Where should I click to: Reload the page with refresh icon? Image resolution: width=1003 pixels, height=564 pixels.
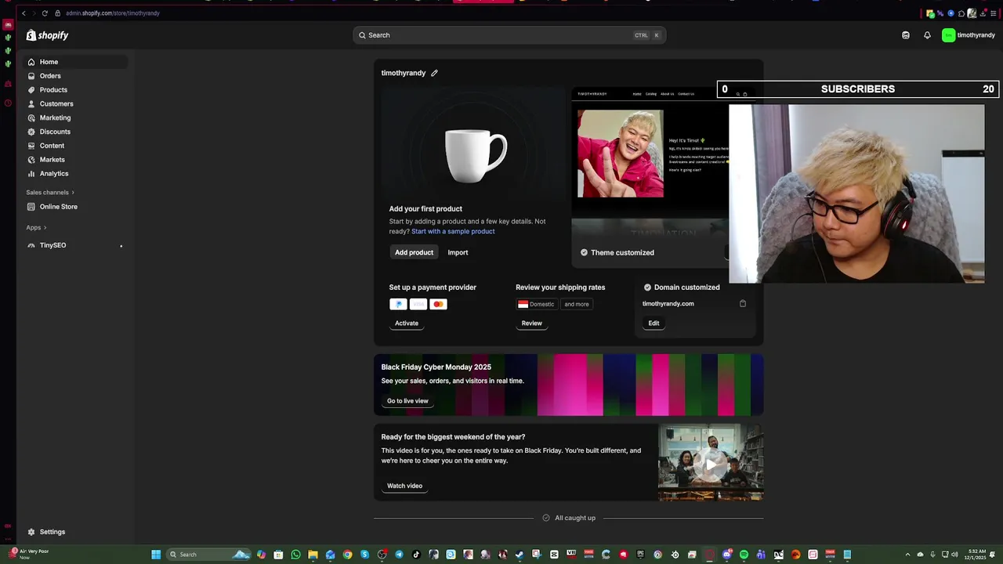[45, 13]
